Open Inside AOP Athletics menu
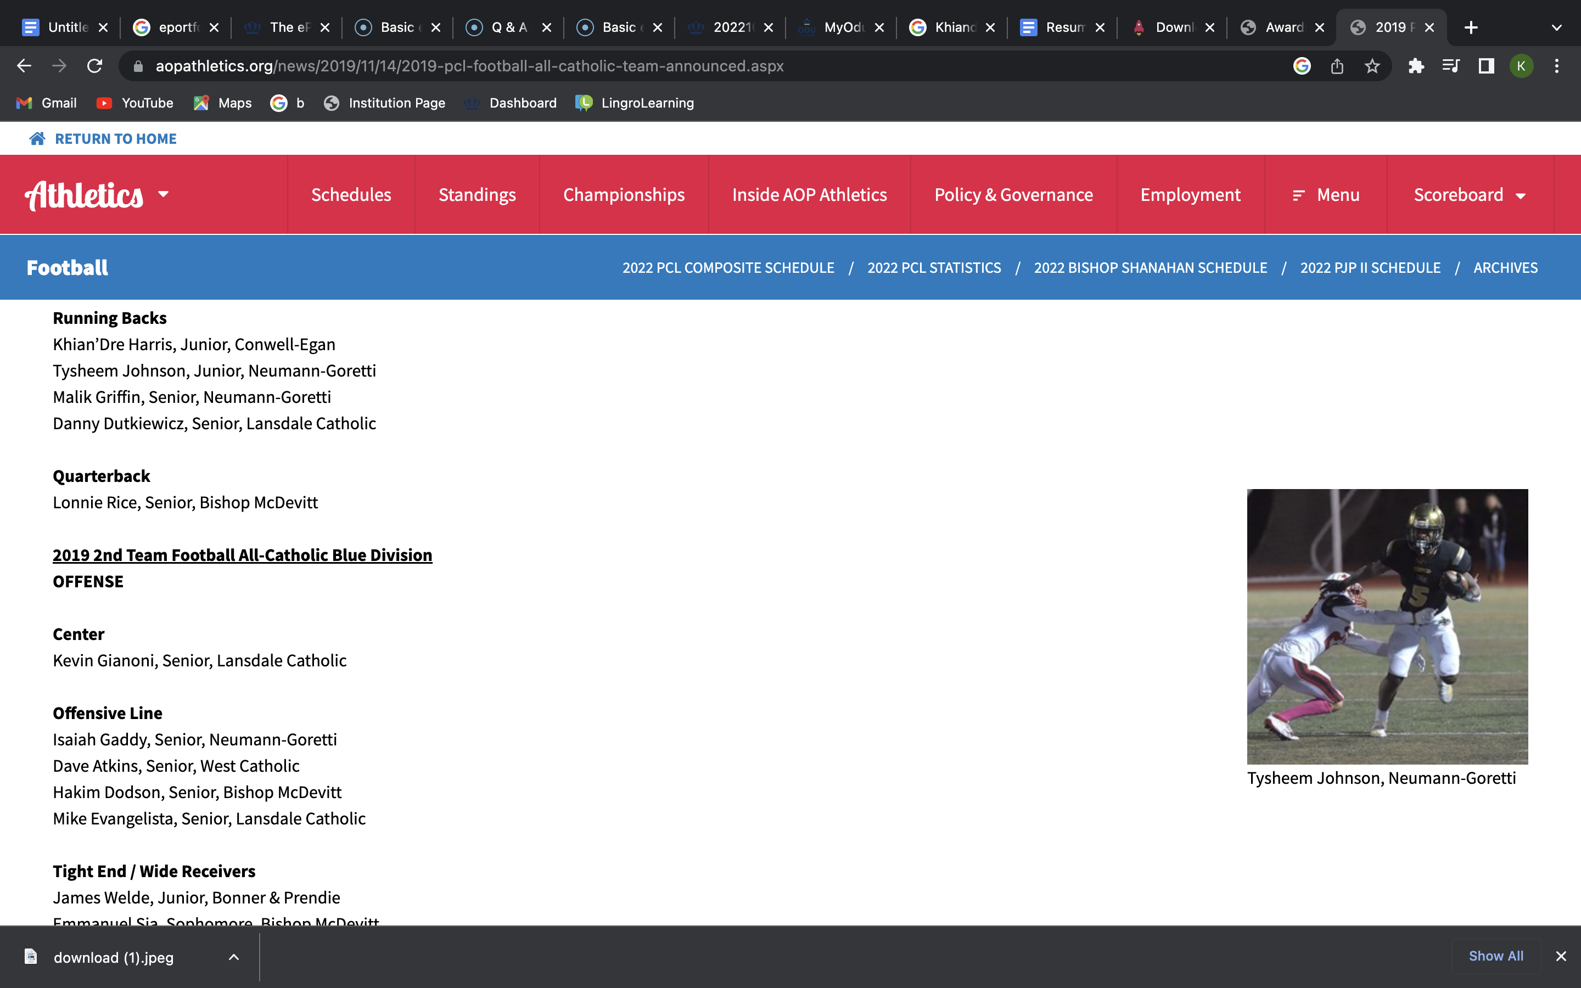The height and width of the screenshot is (988, 1581). tap(810, 195)
